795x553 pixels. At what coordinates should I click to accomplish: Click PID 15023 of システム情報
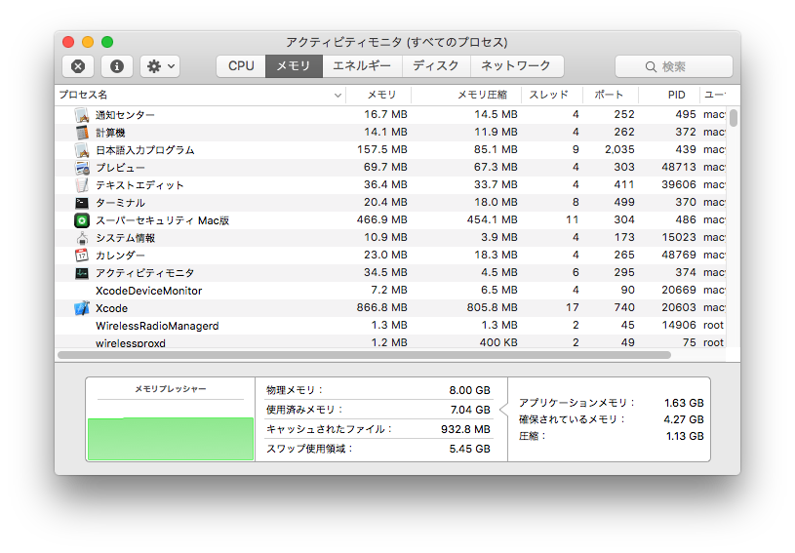(x=678, y=237)
